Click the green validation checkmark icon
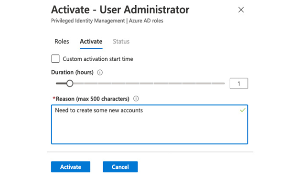Screen dimensions: 300x176 [x=243, y=110]
